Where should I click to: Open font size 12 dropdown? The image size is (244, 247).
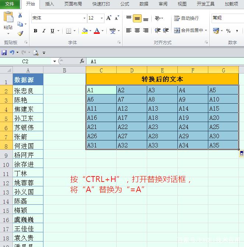(102, 18)
